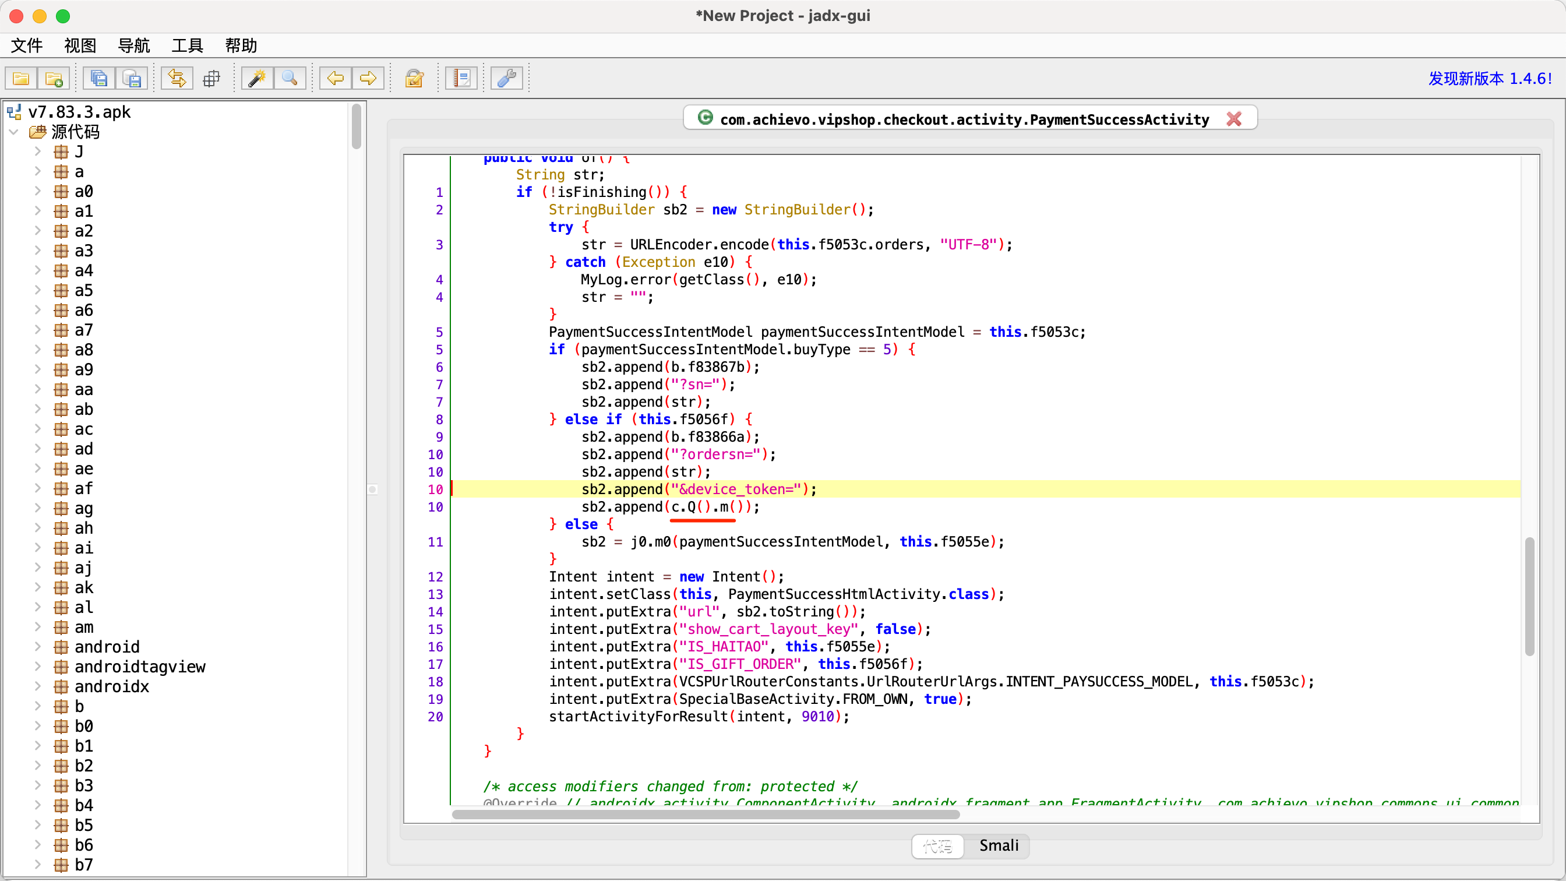The height and width of the screenshot is (881, 1566).
Task: Click the j0.m0 method call
Action: point(651,541)
